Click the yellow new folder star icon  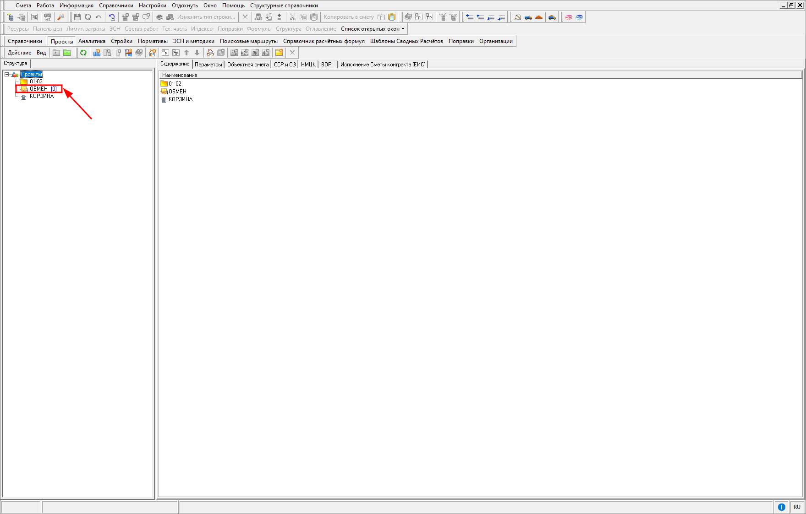[x=279, y=53]
